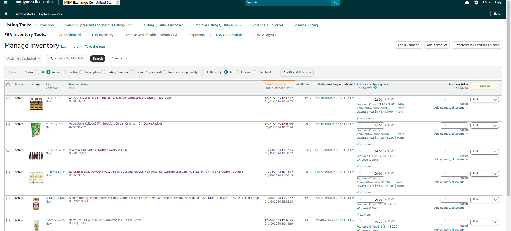This screenshot has height=231, width=511.
Task: Click the search magnifier button
Action: 335,2
